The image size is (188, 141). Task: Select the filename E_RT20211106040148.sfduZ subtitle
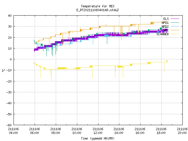pos(98,10)
